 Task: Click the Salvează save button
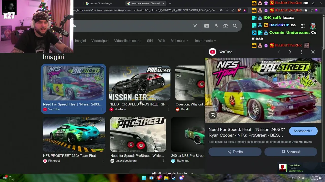(x=291, y=152)
